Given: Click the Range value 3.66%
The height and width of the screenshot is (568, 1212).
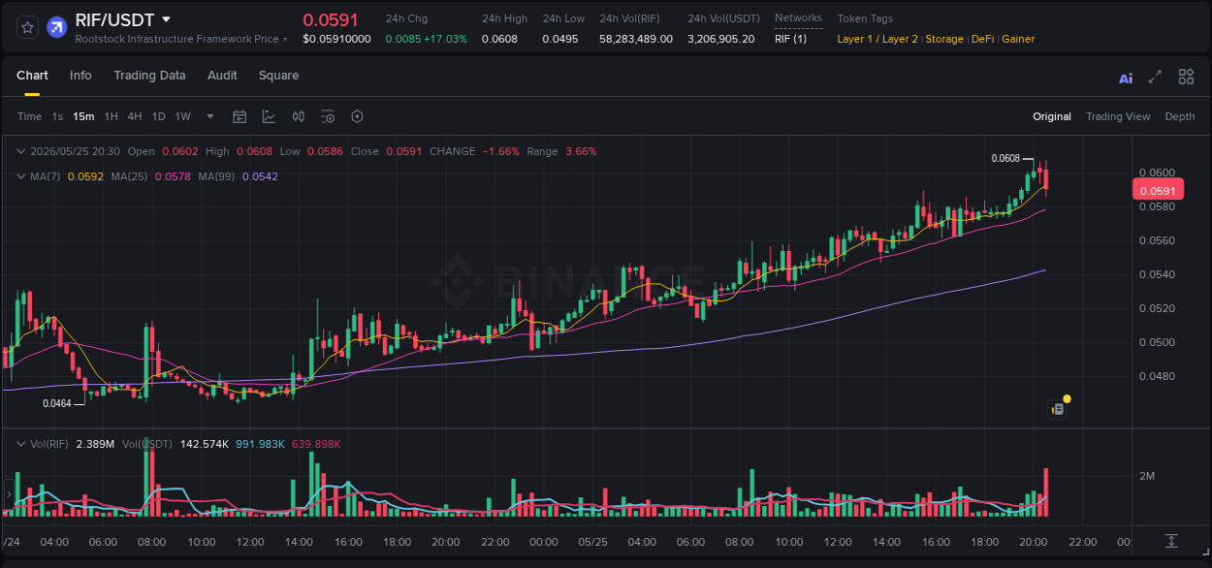Looking at the screenshot, I should tap(581, 151).
